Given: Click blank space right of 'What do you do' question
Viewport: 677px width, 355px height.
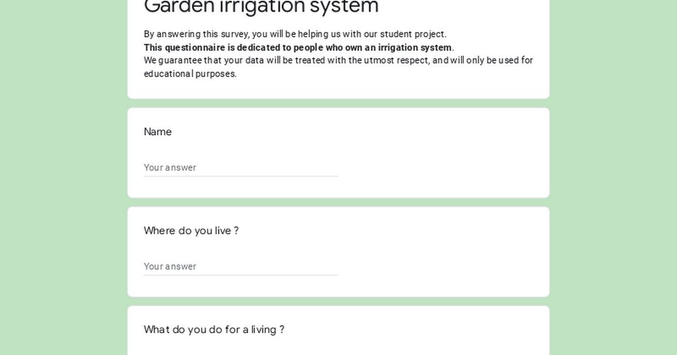Looking at the screenshot, I should tap(417, 330).
